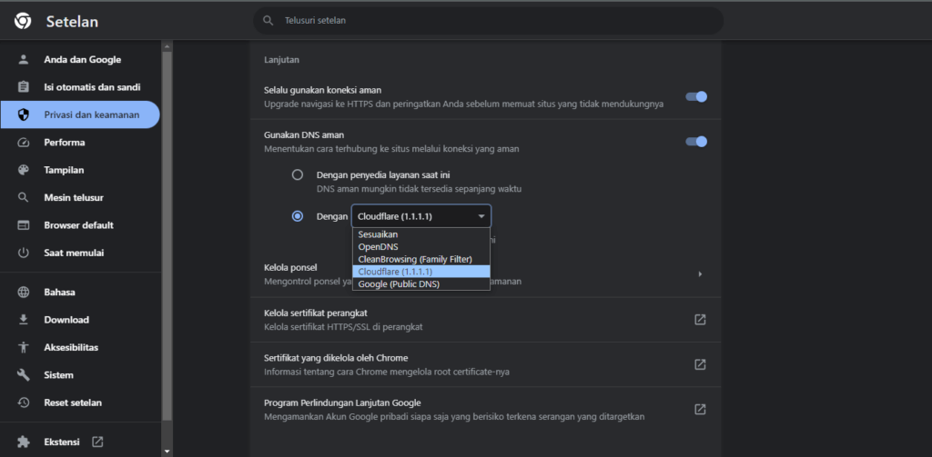This screenshot has height=457, width=932.
Task: Click the magnifier icon for Mesin telusur
Action: point(23,198)
